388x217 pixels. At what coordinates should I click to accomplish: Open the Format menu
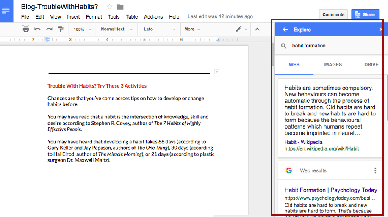coord(94,17)
